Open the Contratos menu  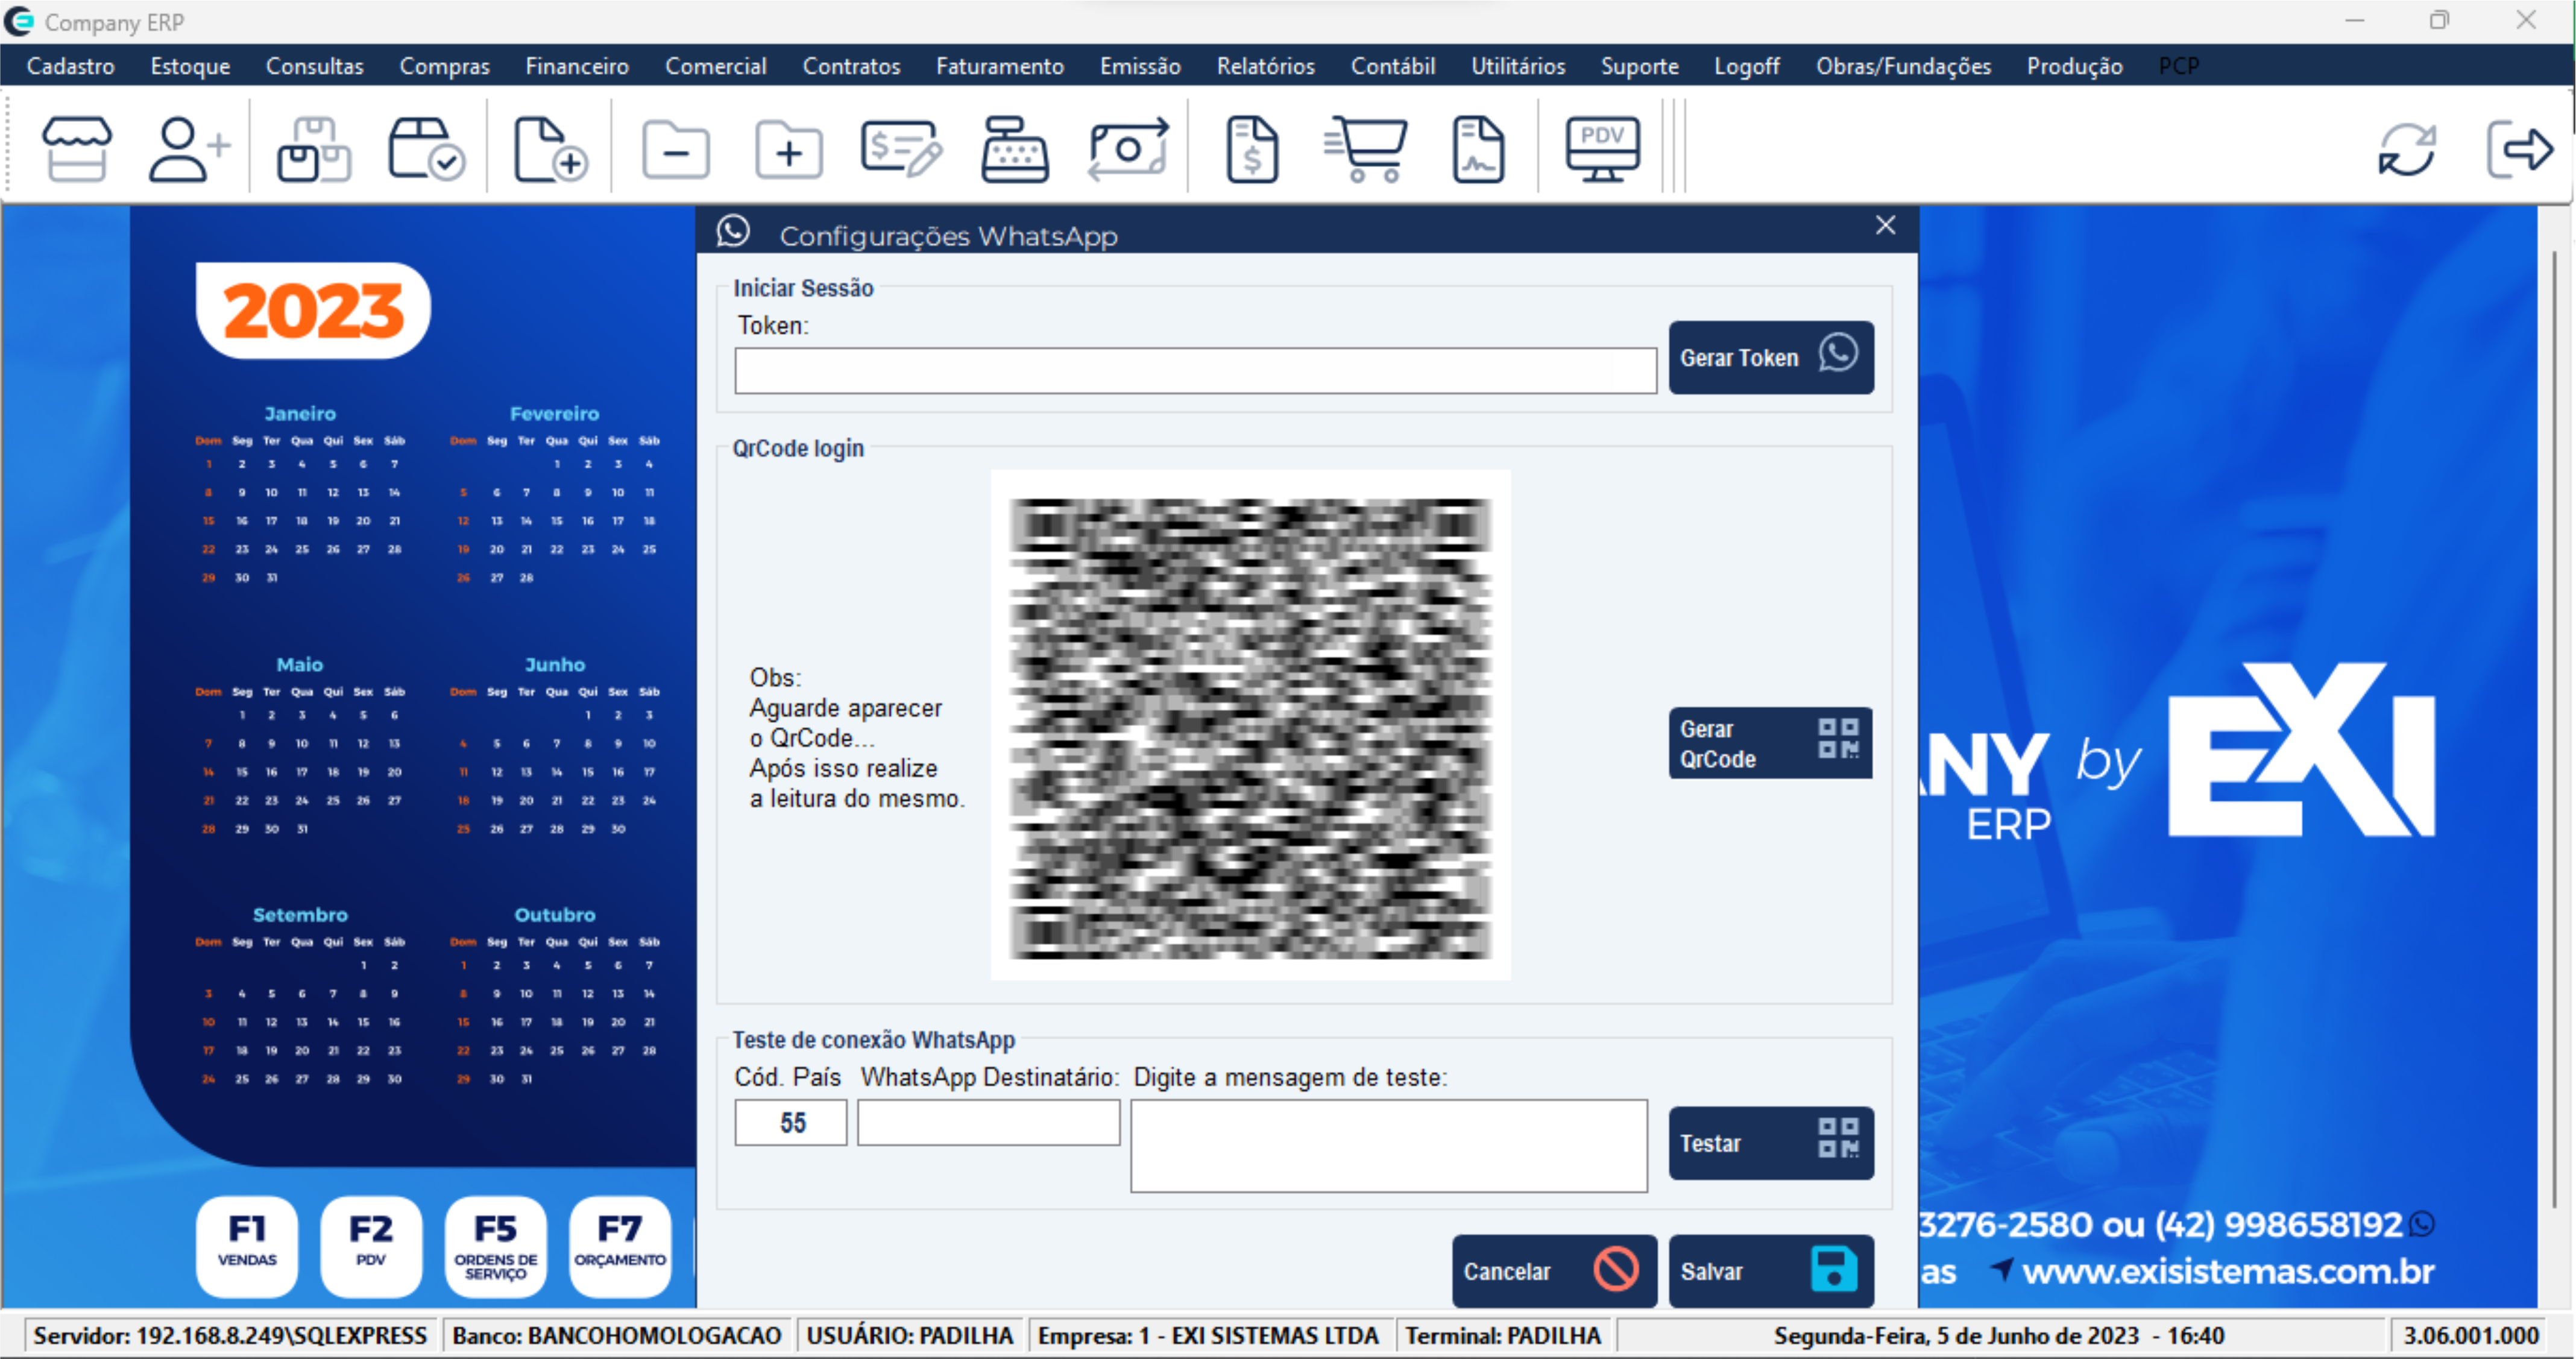(851, 66)
